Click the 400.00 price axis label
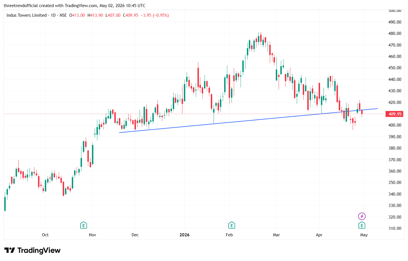 pyautogui.click(x=395, y=125)
